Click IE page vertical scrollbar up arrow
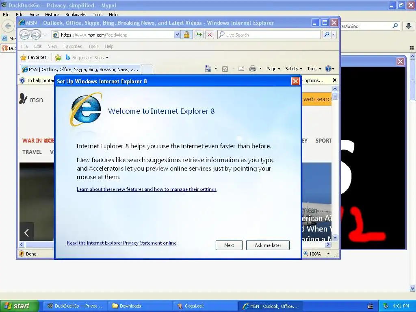416x312 pixels. point(335,89)
